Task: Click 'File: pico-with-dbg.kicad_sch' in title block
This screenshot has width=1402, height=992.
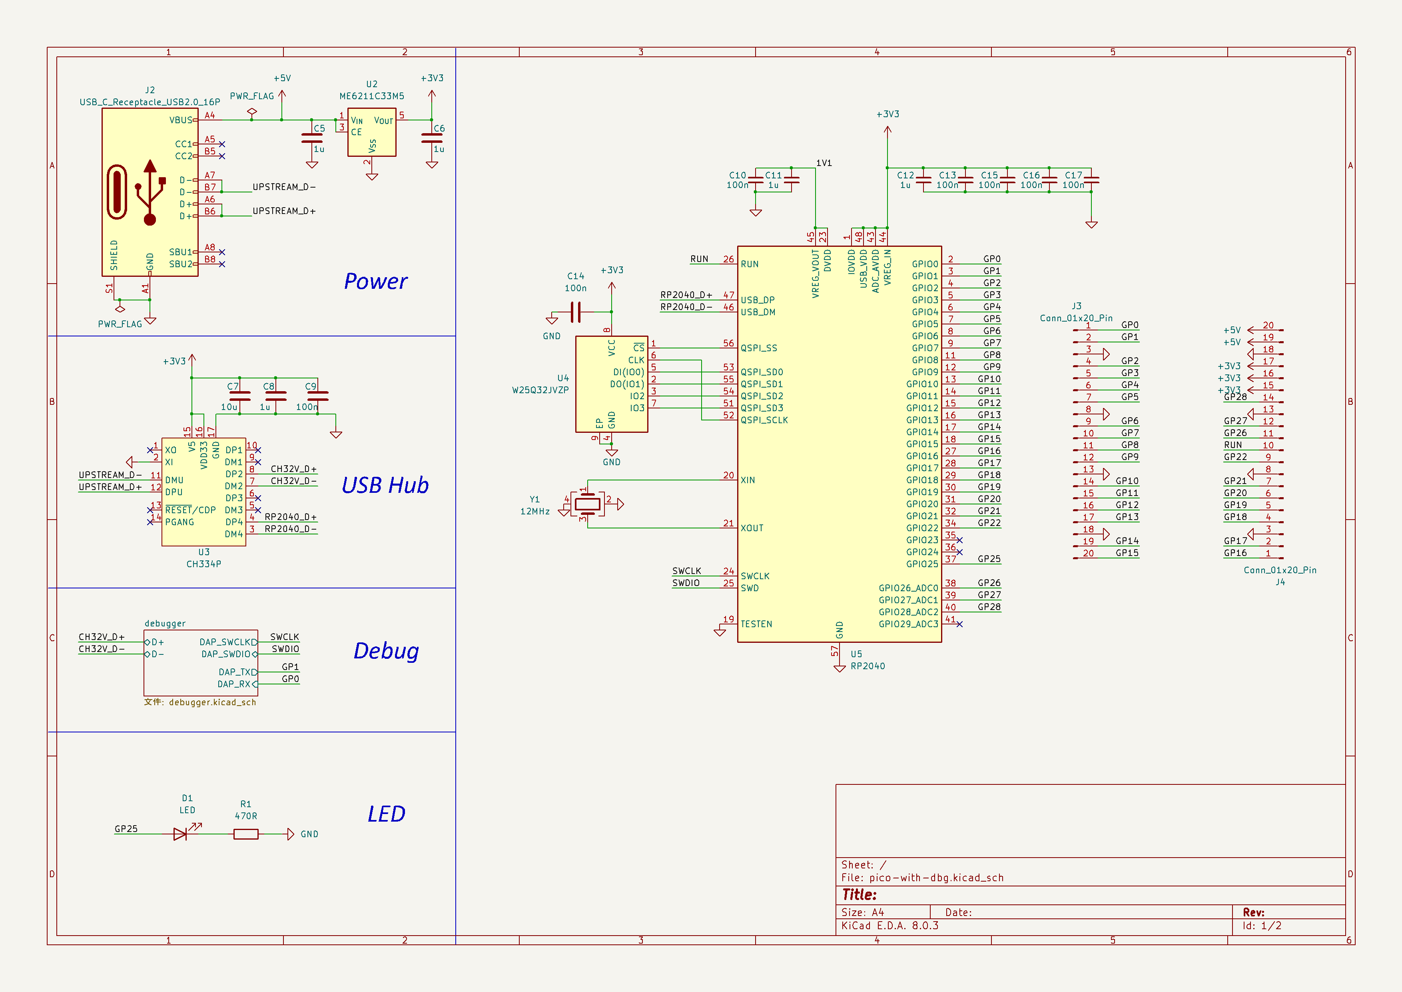Action: point(922,878)
